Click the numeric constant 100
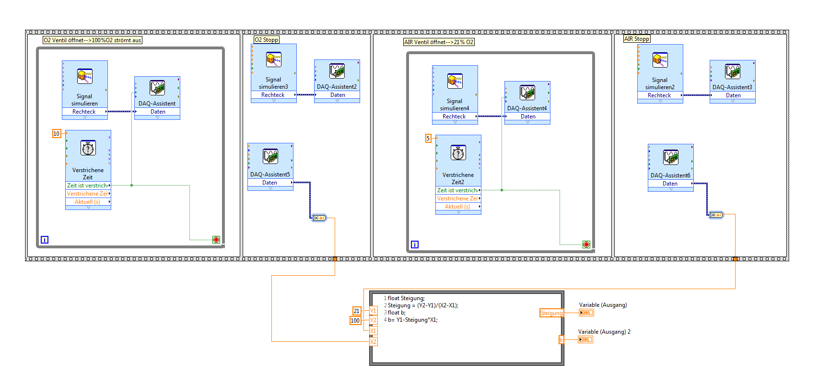 pyautogui.click(x=355, y=321)
